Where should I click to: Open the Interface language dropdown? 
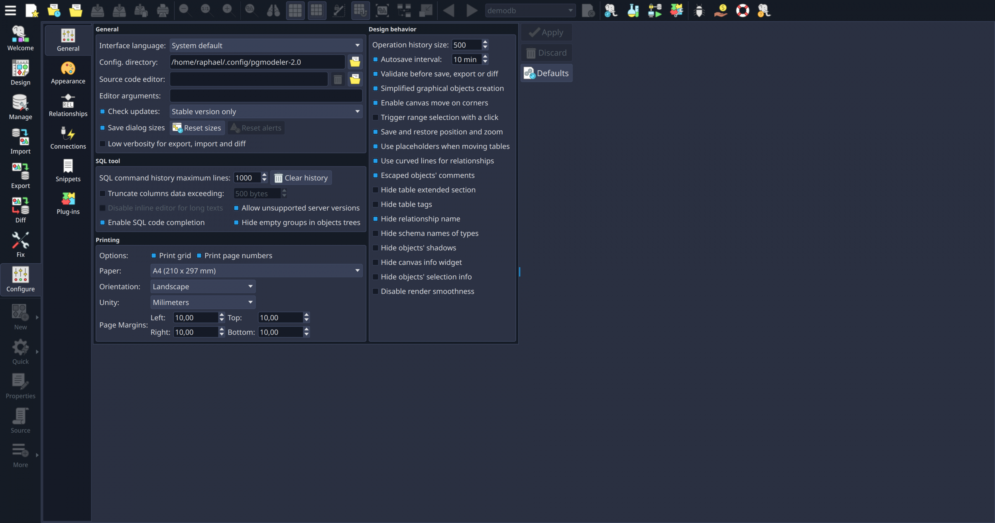coord(265,45)
